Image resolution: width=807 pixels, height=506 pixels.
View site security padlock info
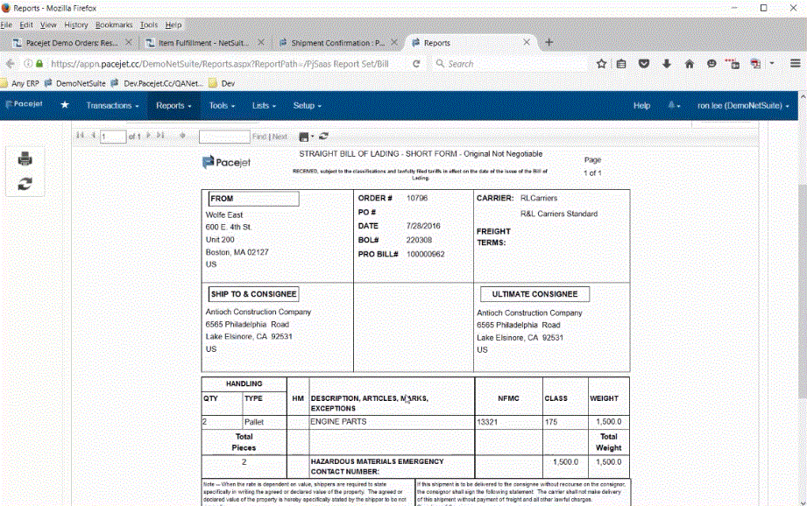pos(39,64)
